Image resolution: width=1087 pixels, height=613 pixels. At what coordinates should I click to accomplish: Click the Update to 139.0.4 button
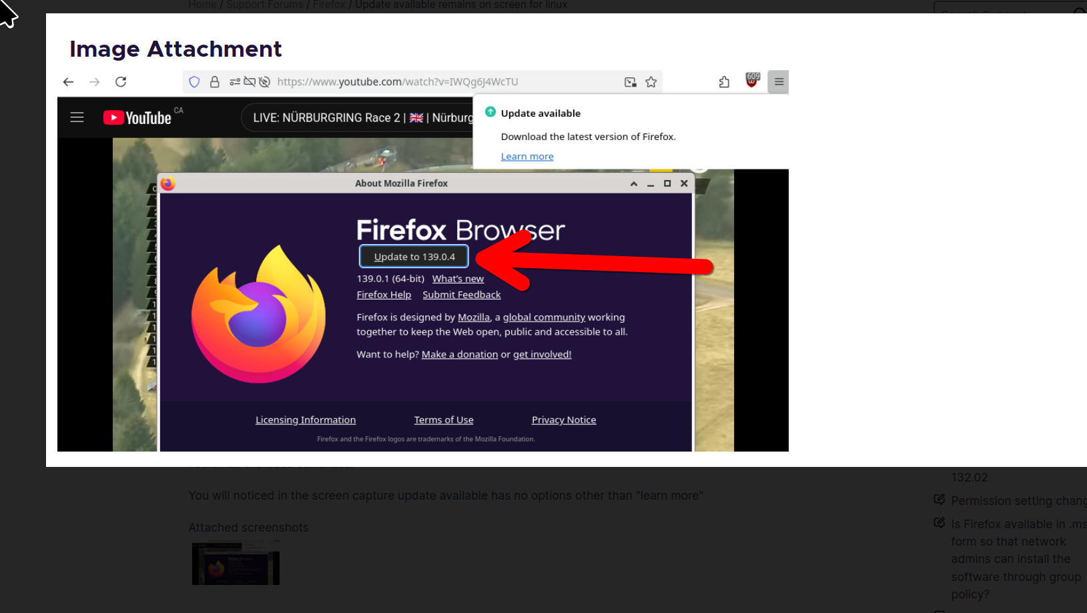click(x=414, y=257)
